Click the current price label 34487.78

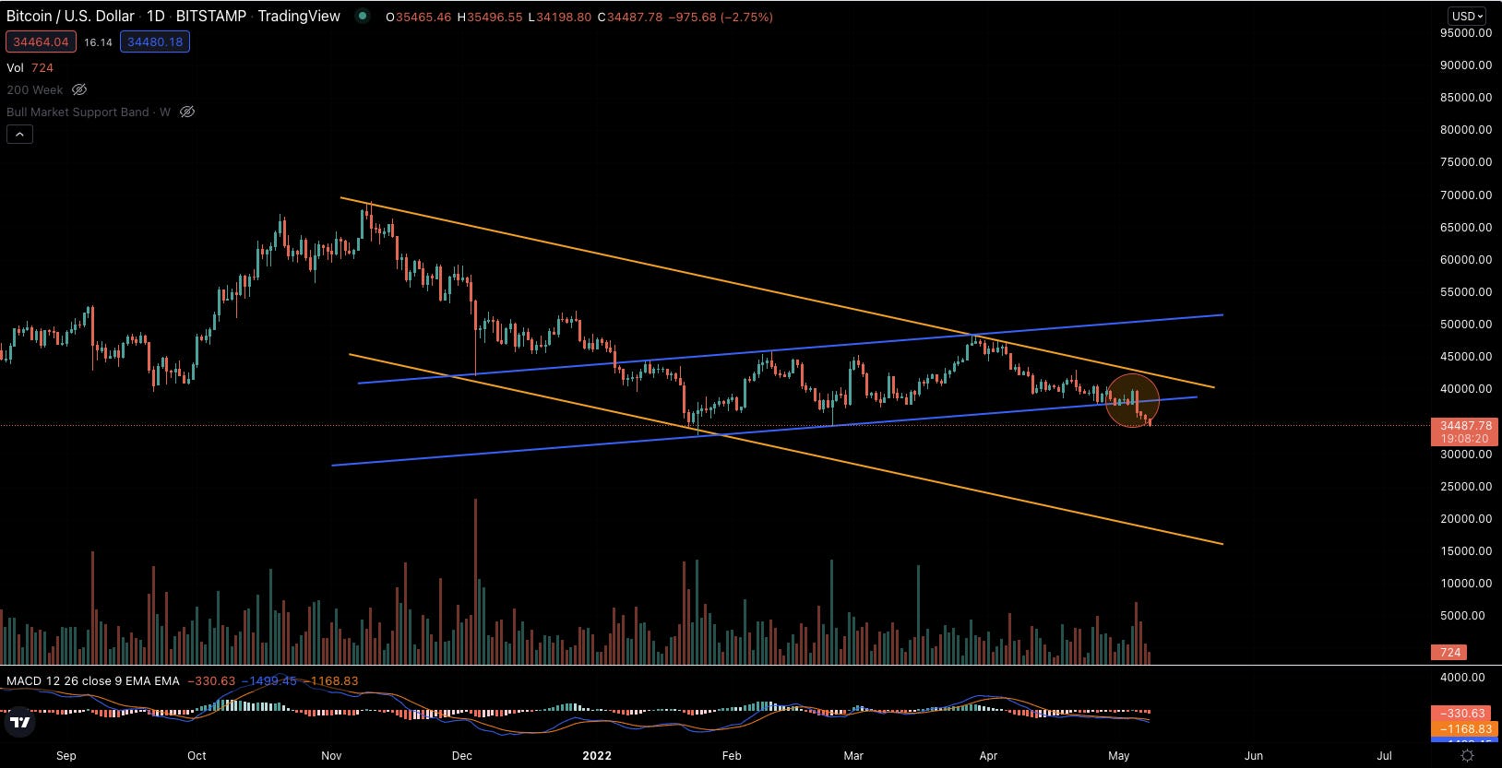click(x=1465, y=425)
